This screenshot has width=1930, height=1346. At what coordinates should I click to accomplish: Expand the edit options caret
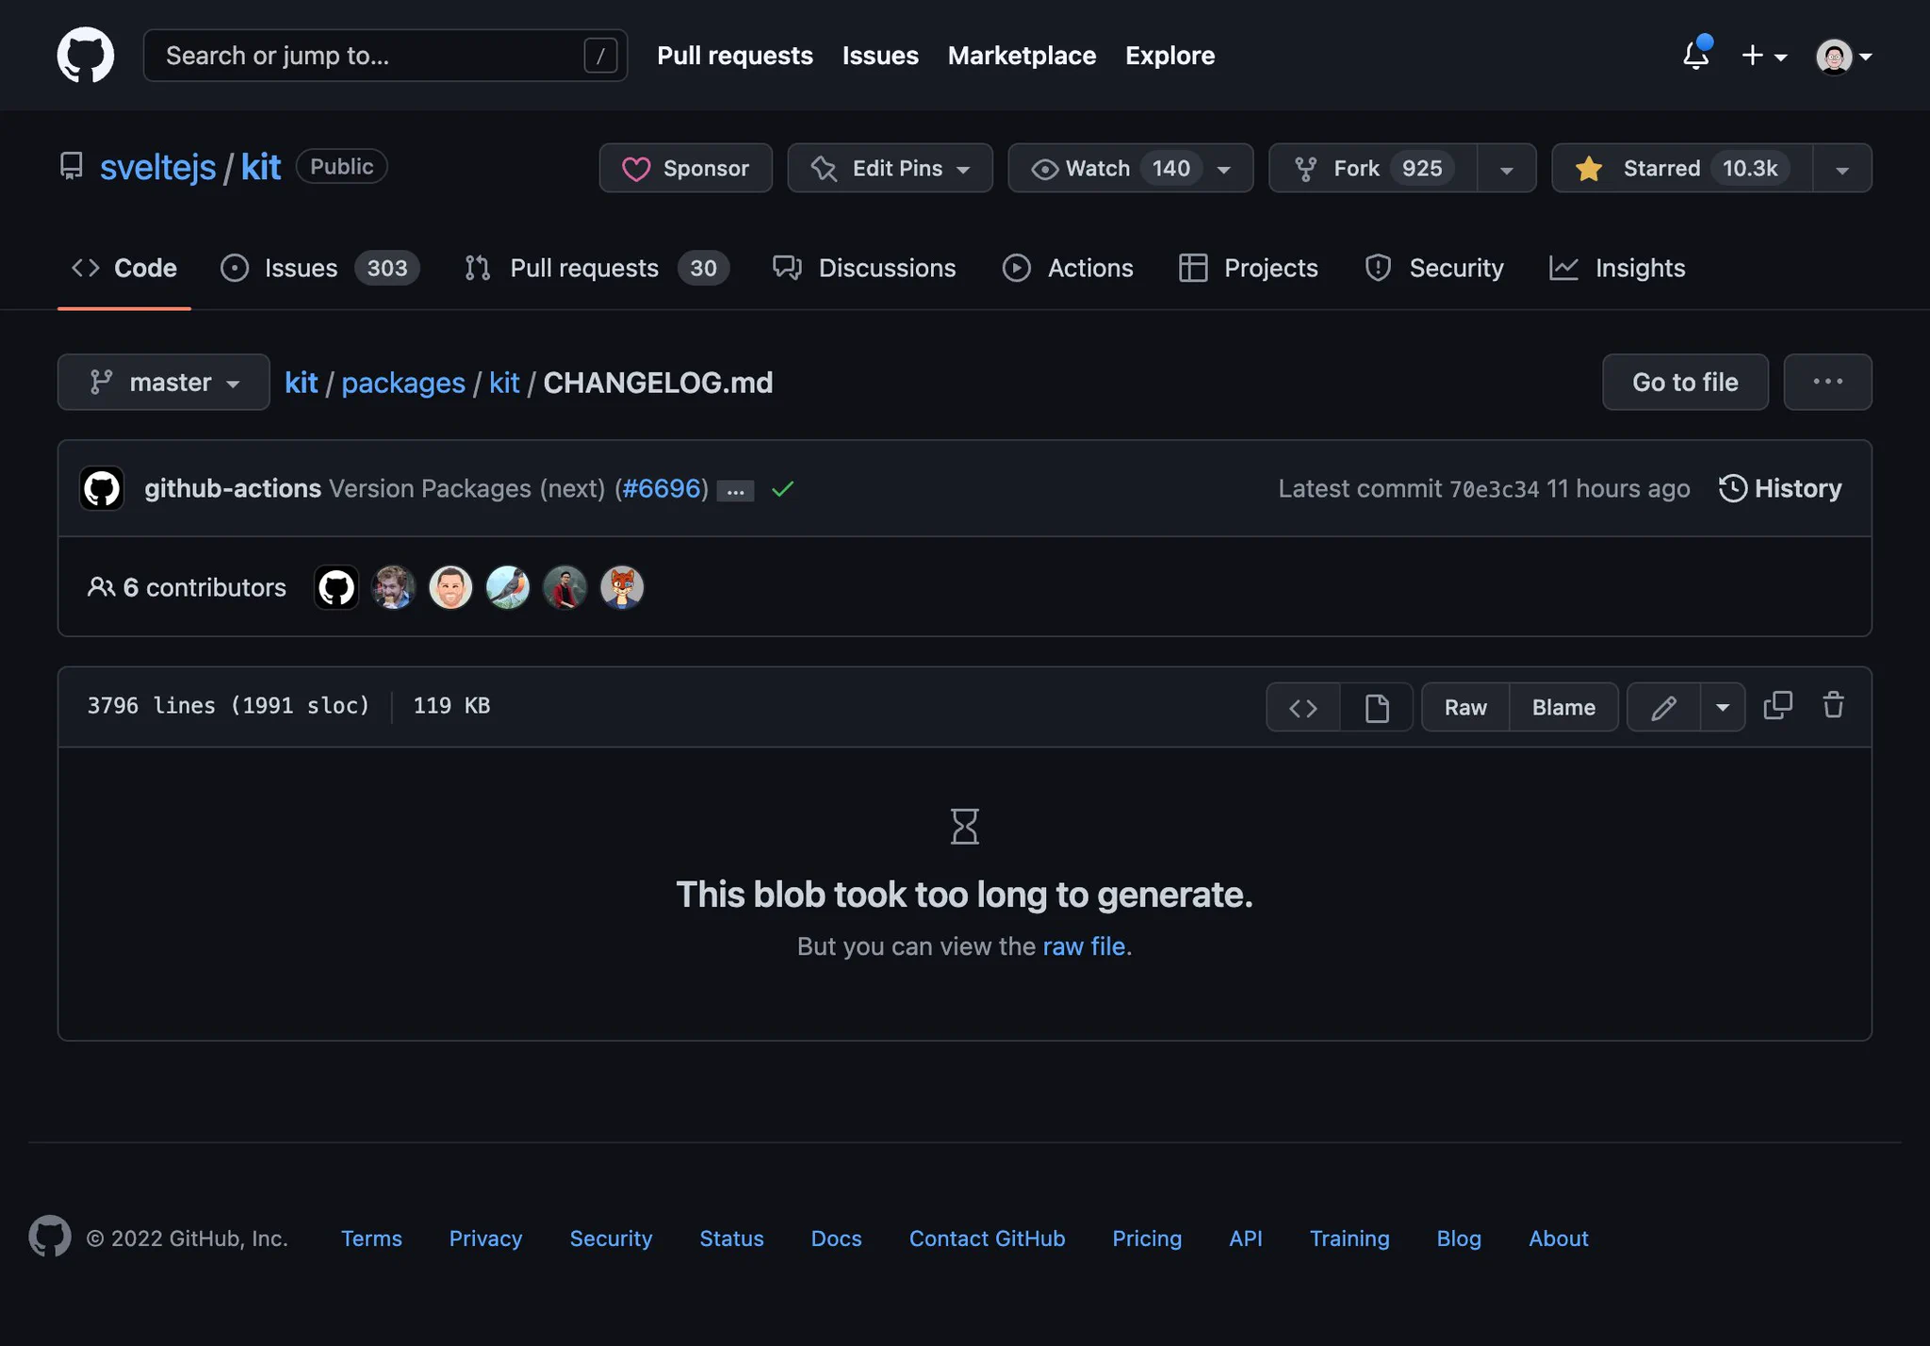pyautogui.click(x=1724, y=707)
